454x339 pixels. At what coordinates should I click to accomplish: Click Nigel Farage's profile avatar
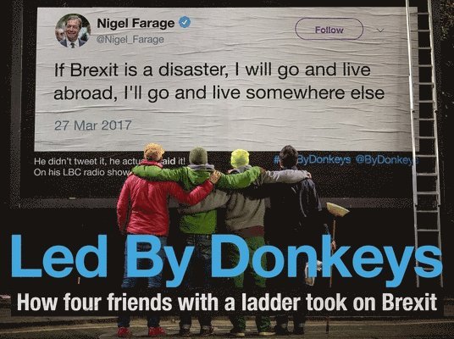(x=73, y=31)
